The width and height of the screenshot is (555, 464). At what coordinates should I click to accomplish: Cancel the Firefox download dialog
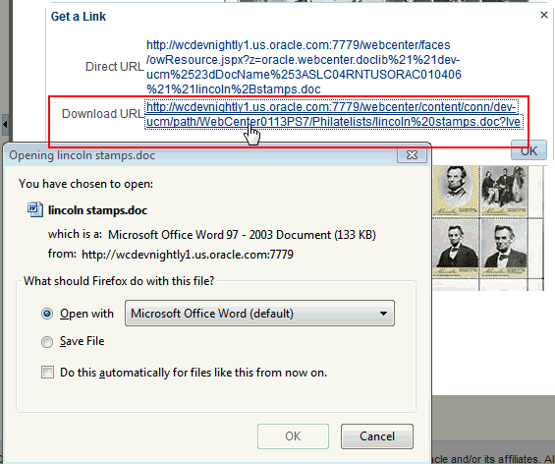click(x=377, y=436)
